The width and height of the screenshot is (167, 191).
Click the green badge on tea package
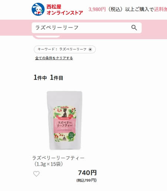point(72,135)
